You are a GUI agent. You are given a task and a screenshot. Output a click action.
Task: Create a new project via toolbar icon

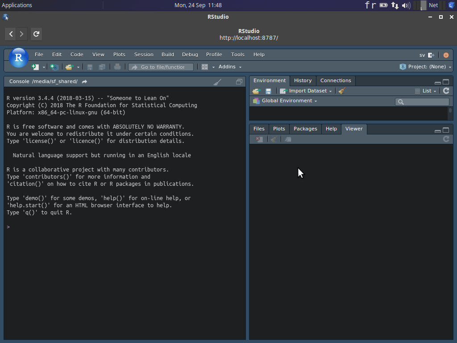[54, 67]
